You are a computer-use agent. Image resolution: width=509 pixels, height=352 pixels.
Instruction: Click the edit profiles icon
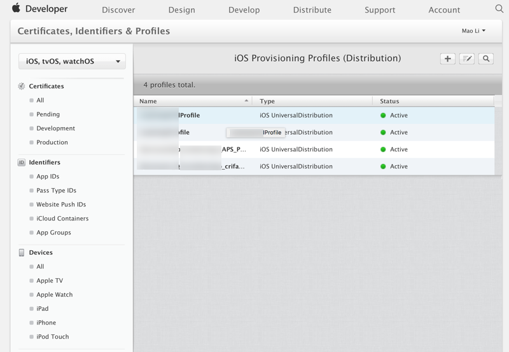click(x=467, y=58)
